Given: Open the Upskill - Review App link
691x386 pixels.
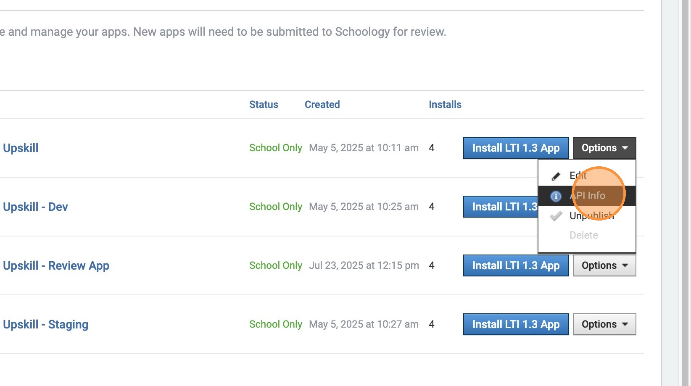Looking at the screenshot, I should click(x=56, y=266).
